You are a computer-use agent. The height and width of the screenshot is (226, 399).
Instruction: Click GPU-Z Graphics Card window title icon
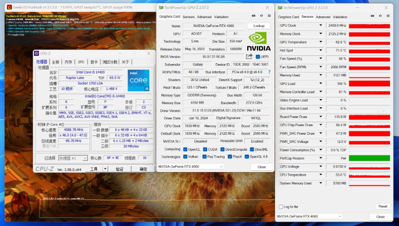click(x=161, y=8)
